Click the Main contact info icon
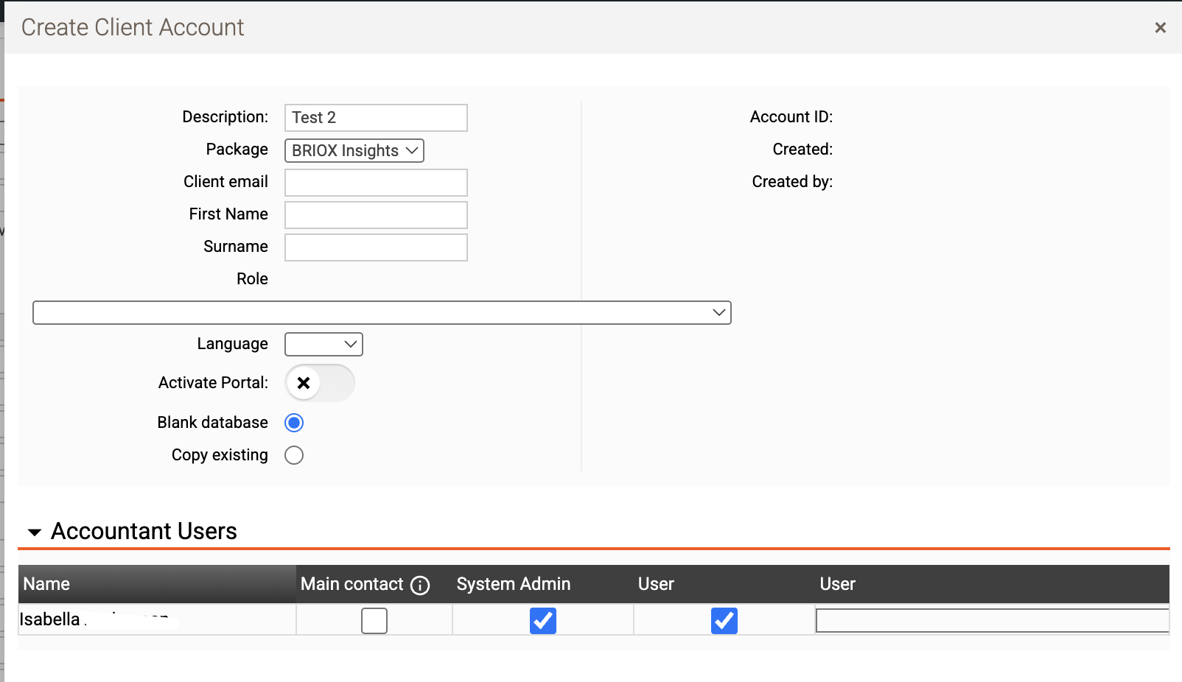 pyautogui.click(x=420, y=585)
